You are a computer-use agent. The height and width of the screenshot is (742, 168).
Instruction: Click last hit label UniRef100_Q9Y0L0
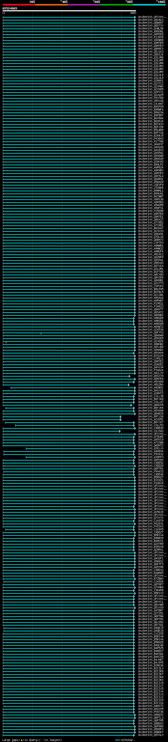[x=151, y=735]
